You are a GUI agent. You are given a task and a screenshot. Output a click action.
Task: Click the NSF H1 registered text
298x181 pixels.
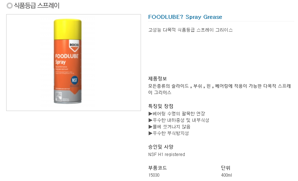click(166, 154)
